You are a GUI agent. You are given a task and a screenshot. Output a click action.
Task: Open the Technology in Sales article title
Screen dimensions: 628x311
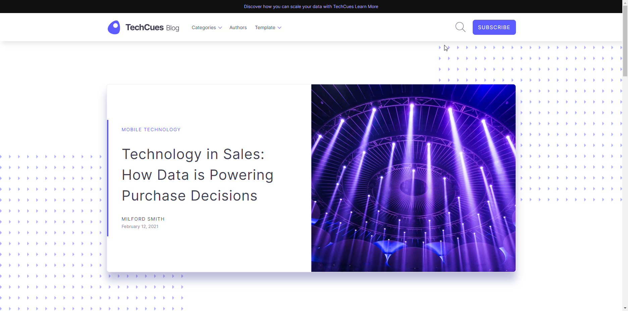click(198, 175)
